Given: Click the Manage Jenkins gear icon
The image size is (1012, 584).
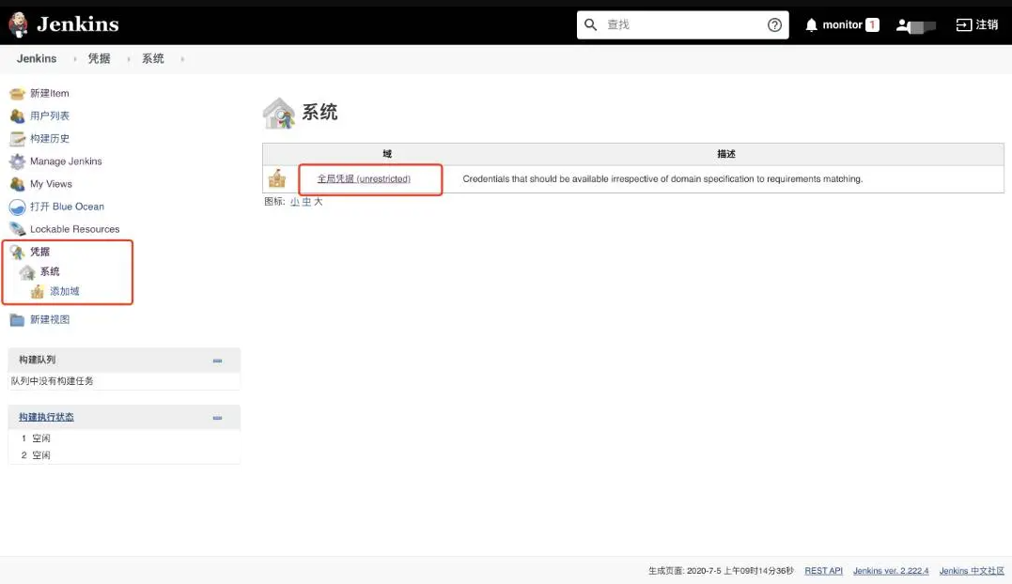Looking at the screenshot, I should point(17,161).
